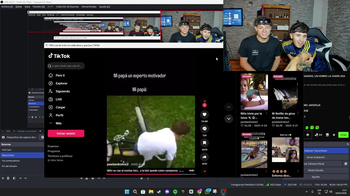Open the Ajustar a la ventana dropdown
The height and width of the screenshot is (196, 350).
(x=30, y=131)
